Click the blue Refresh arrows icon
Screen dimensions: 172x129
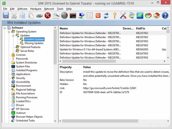point(106,15)
